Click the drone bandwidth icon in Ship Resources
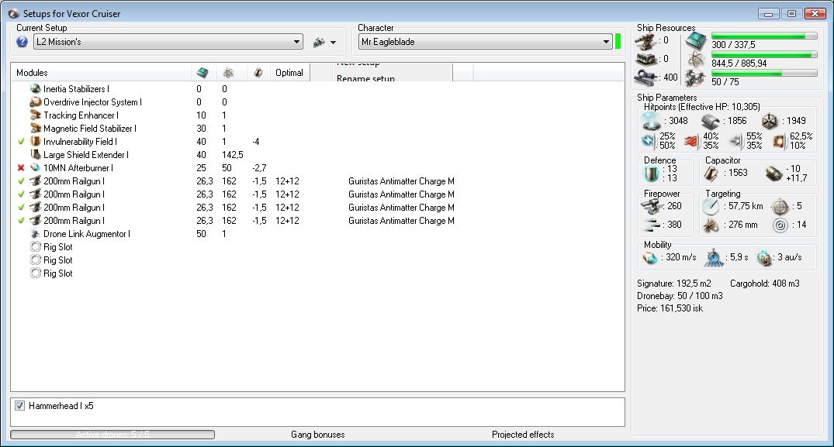Screen dimensions: 834x447 tap(696, 78)
